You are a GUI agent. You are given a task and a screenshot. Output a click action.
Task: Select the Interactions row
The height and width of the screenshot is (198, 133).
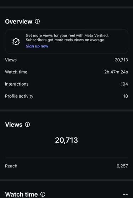pyautogui.click(x=67, y=84)
